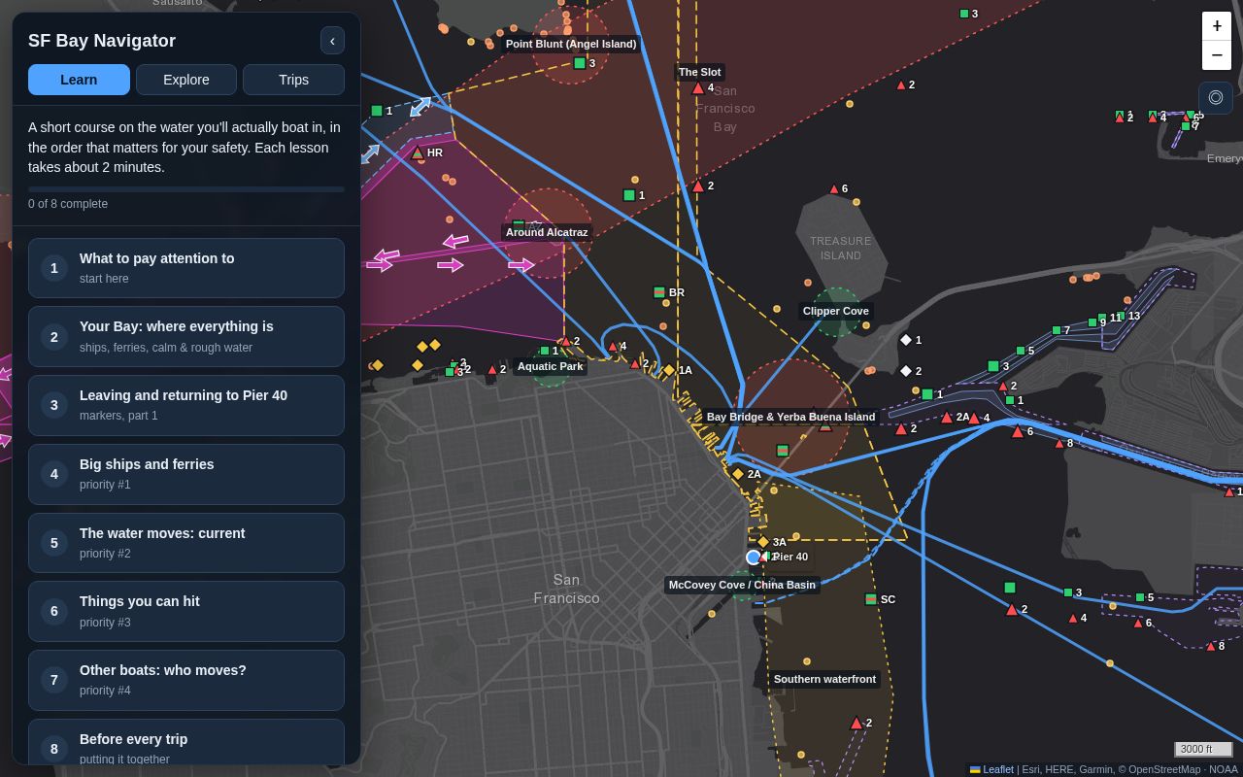Open lesson 8 Before every trip

186,742
